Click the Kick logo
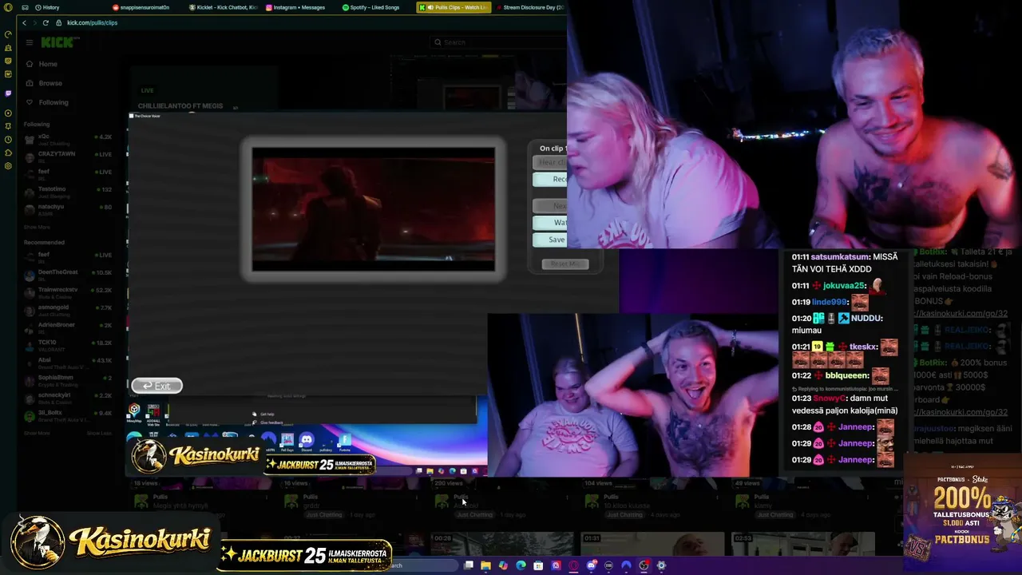This screenshot has width=1022, height=575. [x=56, y=42]
